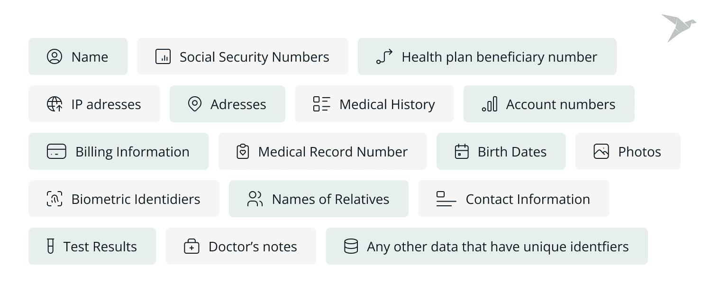This screenshot has height=294, width=711.
Task: Click the clipboard heart icon beside Medical Record Number
Action: click(x=243, y=152)
